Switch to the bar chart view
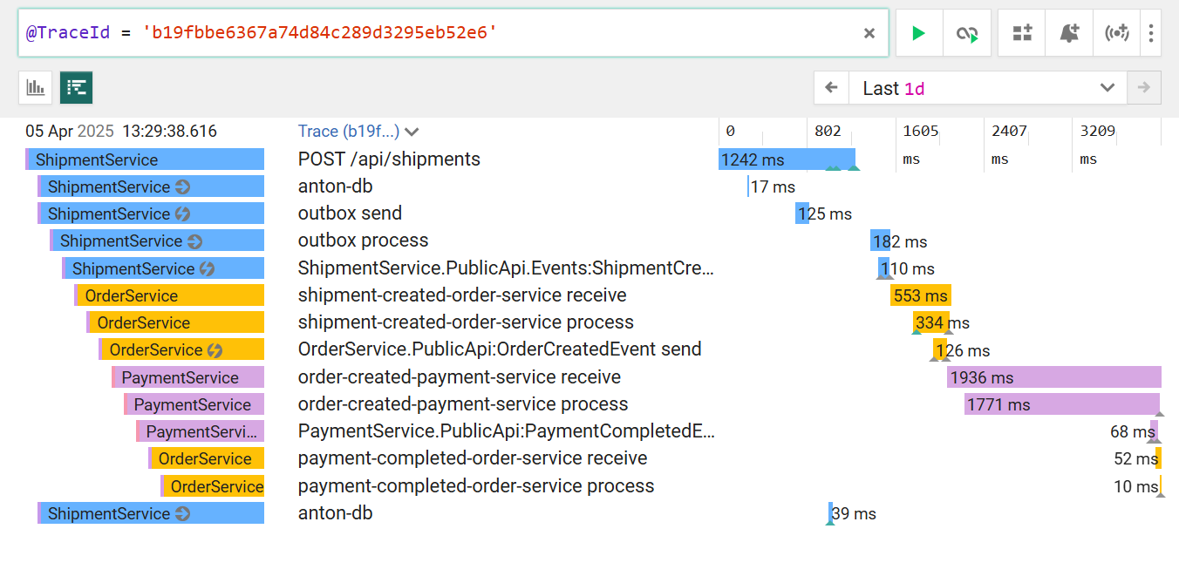This screenshot has width=1179, height=583. click(x=36, y=87)
